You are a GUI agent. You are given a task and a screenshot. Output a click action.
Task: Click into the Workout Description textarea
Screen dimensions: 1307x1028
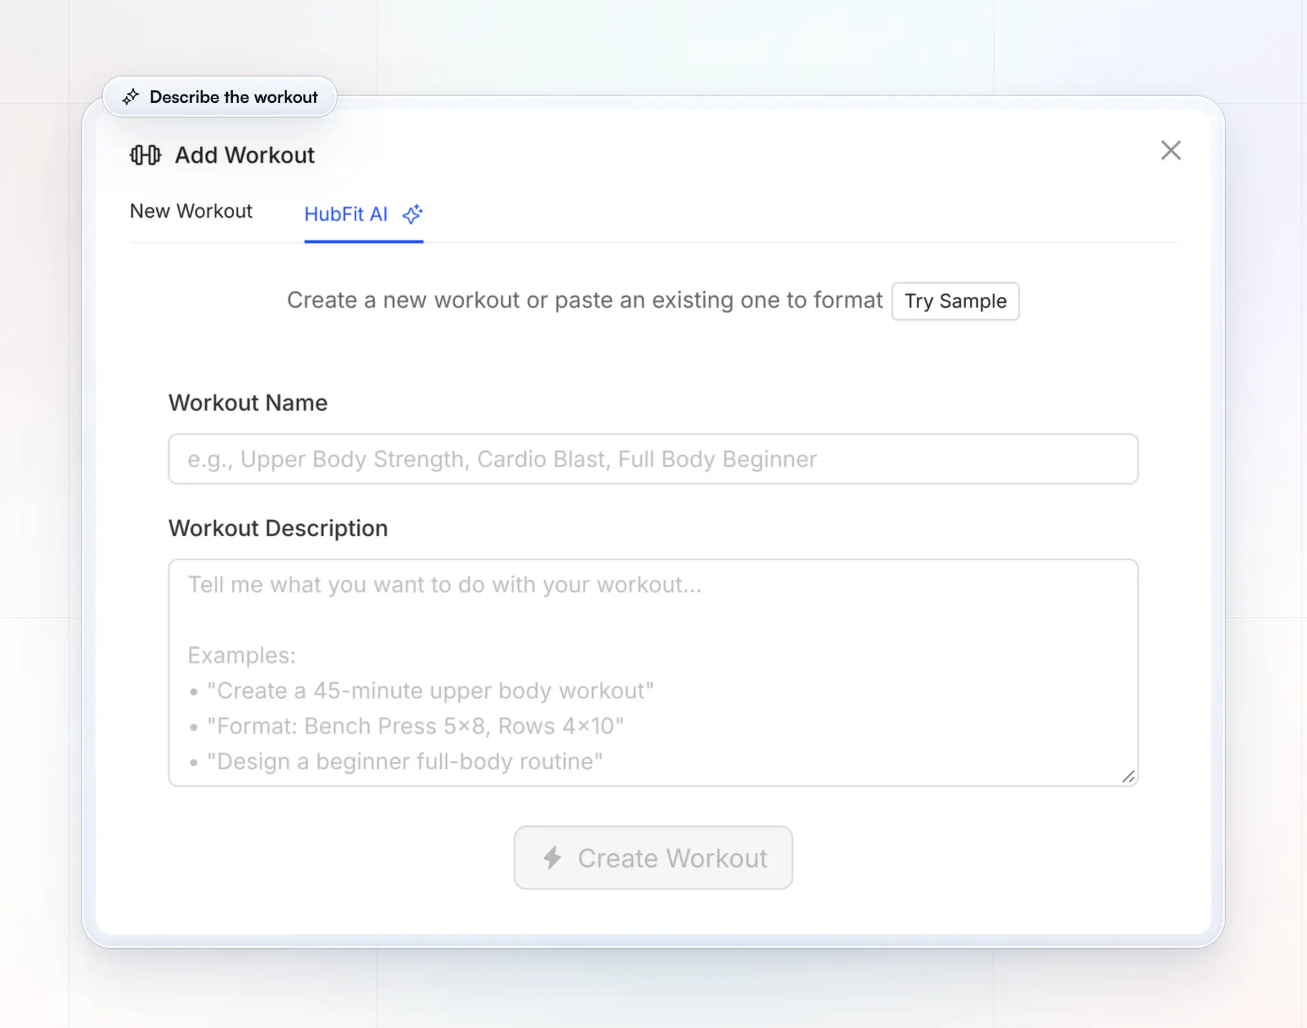pos(653,672)
